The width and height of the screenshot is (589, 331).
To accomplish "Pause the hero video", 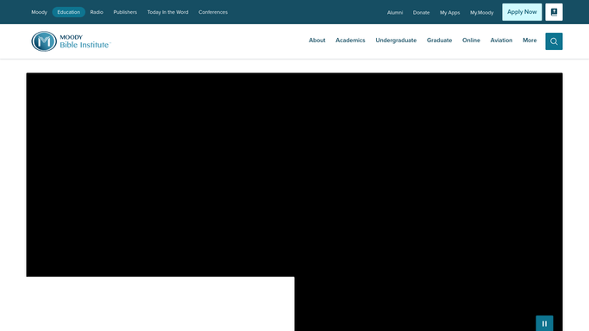I will [544, 323].
